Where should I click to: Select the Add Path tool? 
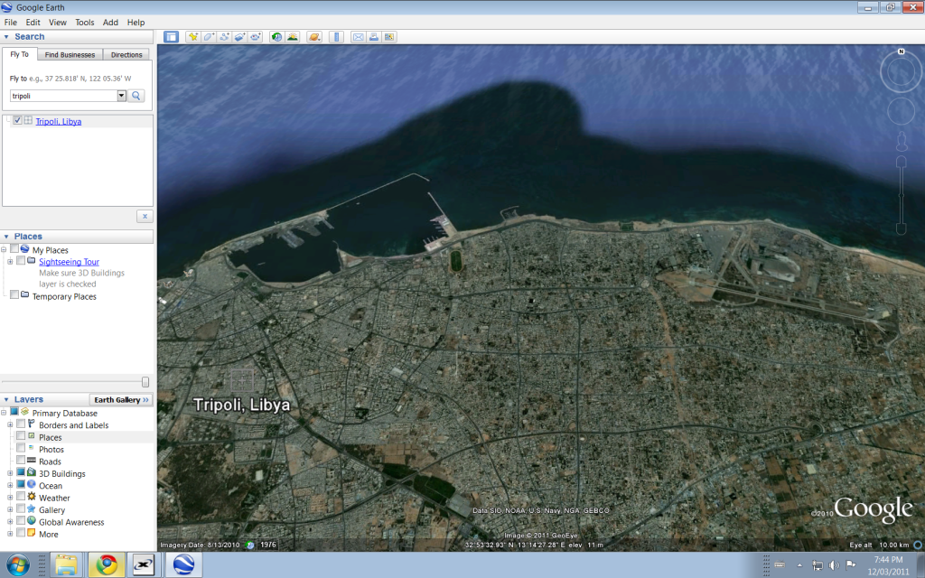tap(224, 37)
